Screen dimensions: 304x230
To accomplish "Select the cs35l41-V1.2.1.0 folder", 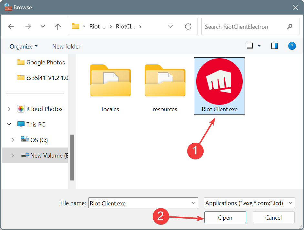I will click(43, 78).
